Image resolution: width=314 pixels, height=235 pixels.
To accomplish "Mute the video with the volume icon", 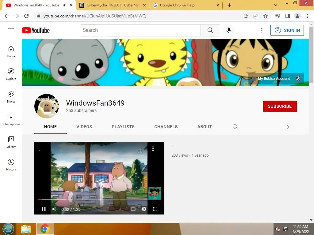I will (54, 209).
